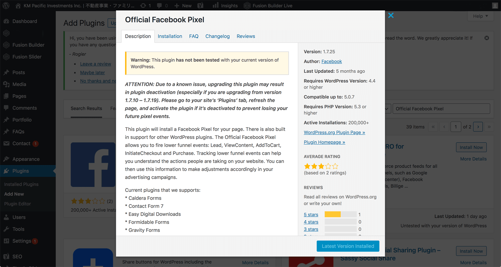Click the user avatar in admin bar
This screenshot has height=267, width=501.
[495, 5]
